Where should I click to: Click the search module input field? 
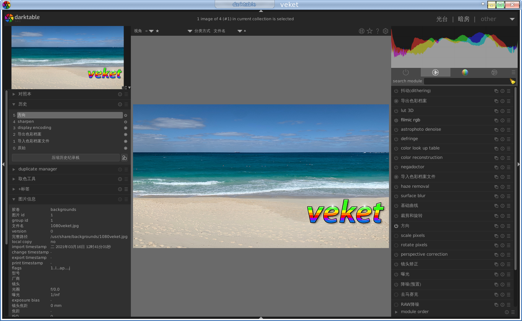coord(466,81)
